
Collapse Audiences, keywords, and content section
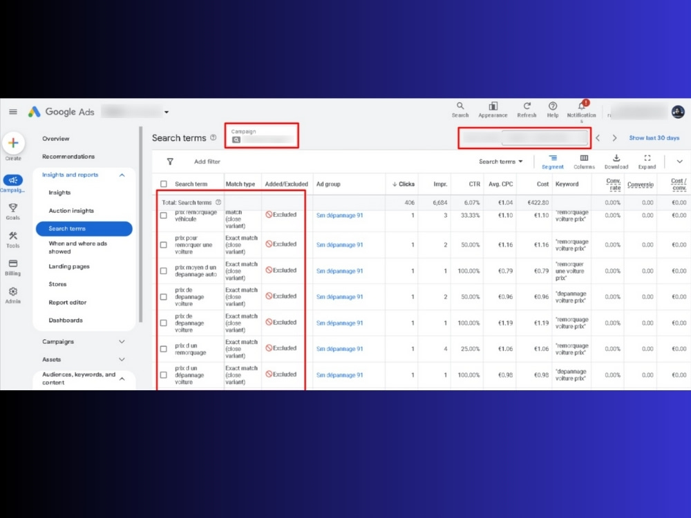[x=122, y=378]
